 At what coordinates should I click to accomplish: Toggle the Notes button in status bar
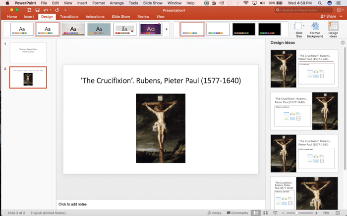coord(215,213)
